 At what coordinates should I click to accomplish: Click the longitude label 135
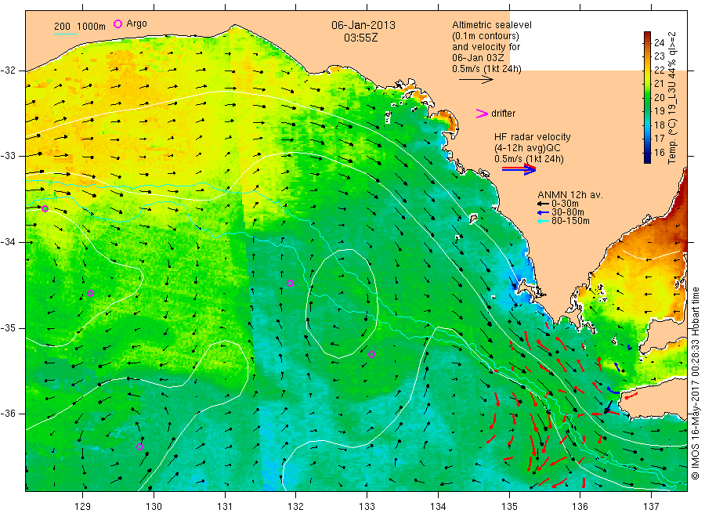click(x=509, y=506)
